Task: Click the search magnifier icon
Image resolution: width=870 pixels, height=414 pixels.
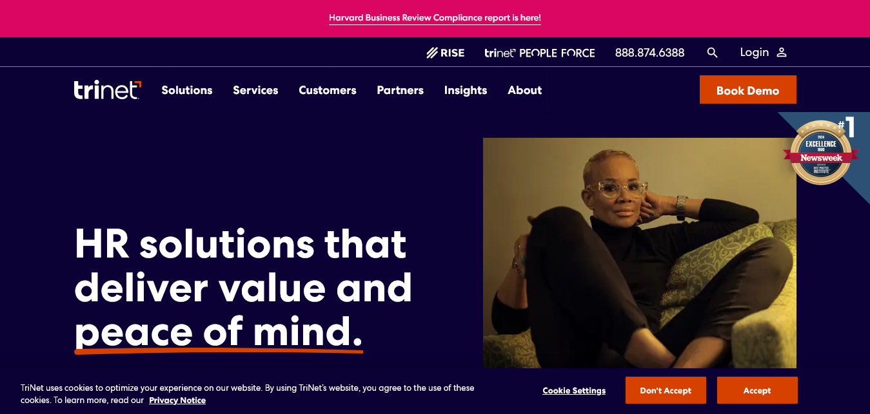Action: coord(712,53)
